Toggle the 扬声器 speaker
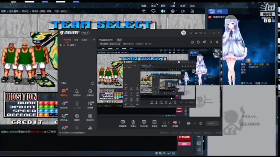 tap(175, 124)
